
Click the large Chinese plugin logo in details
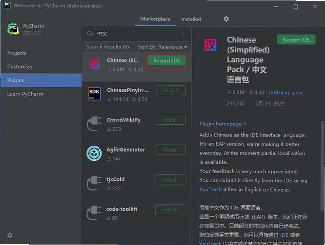[211, 45]
